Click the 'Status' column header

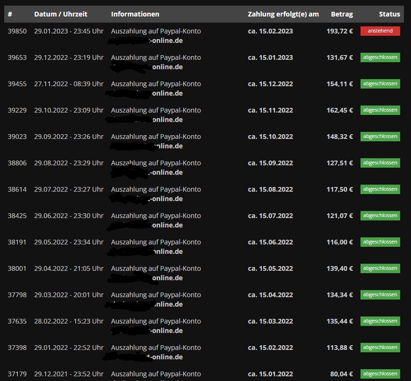(x=389, y=14)
